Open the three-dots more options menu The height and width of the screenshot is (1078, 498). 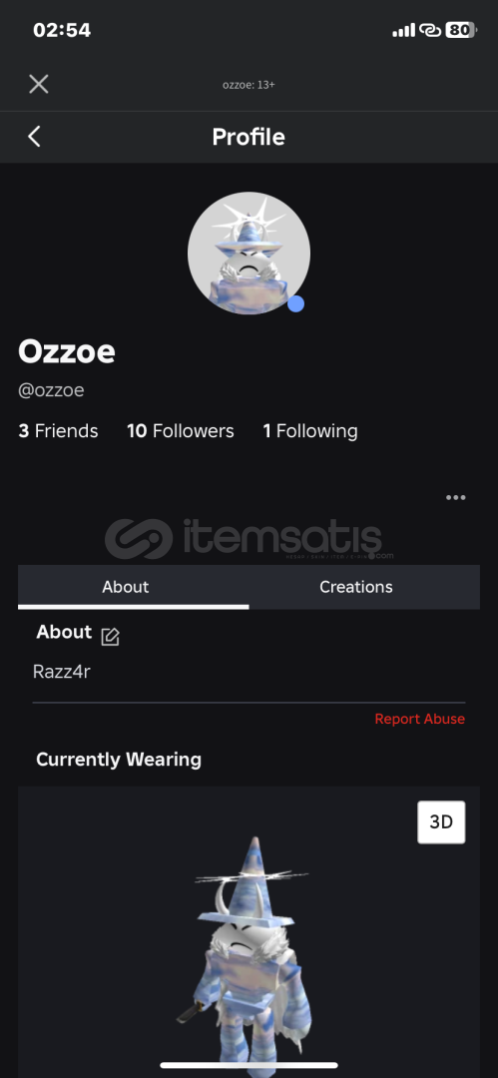[x=455, y=498]
